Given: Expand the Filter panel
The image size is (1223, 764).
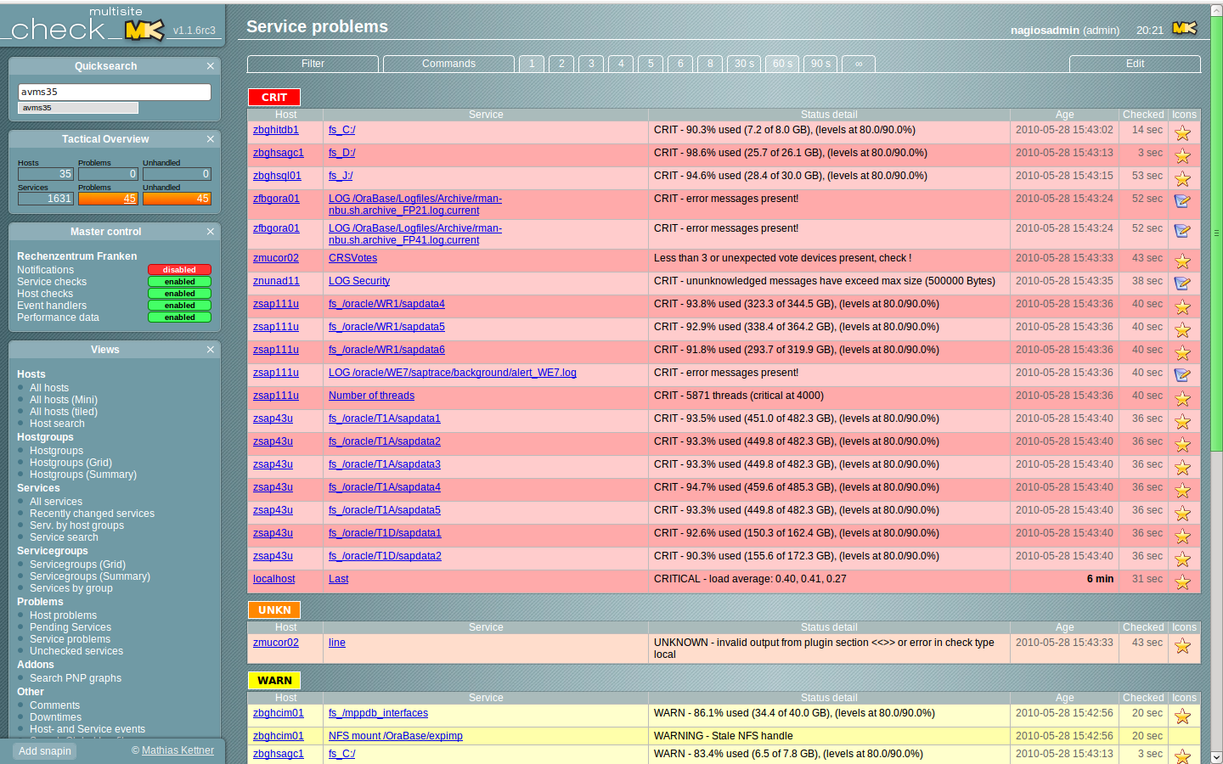Looking at the screenshot, I should click(313, 64).
